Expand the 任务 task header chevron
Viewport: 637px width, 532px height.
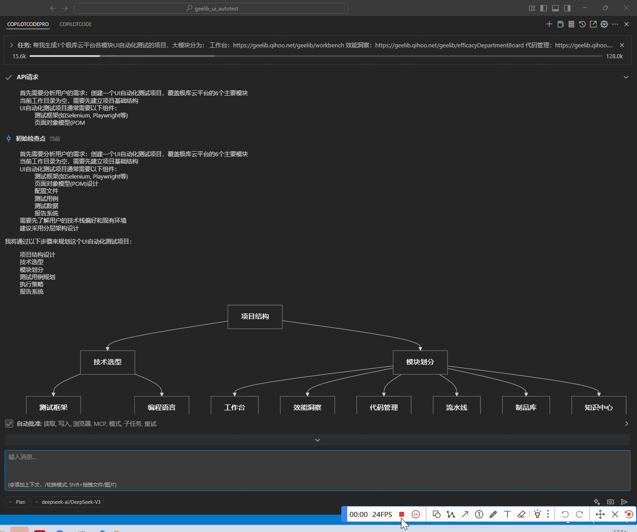[11, 45]
